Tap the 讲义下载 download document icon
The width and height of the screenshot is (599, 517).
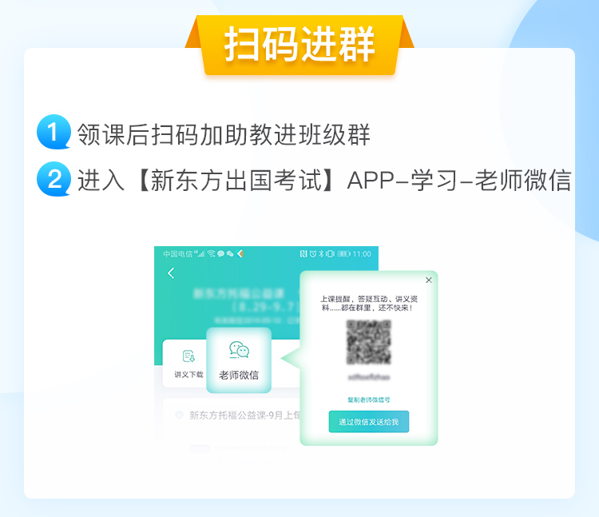(188, 356)
